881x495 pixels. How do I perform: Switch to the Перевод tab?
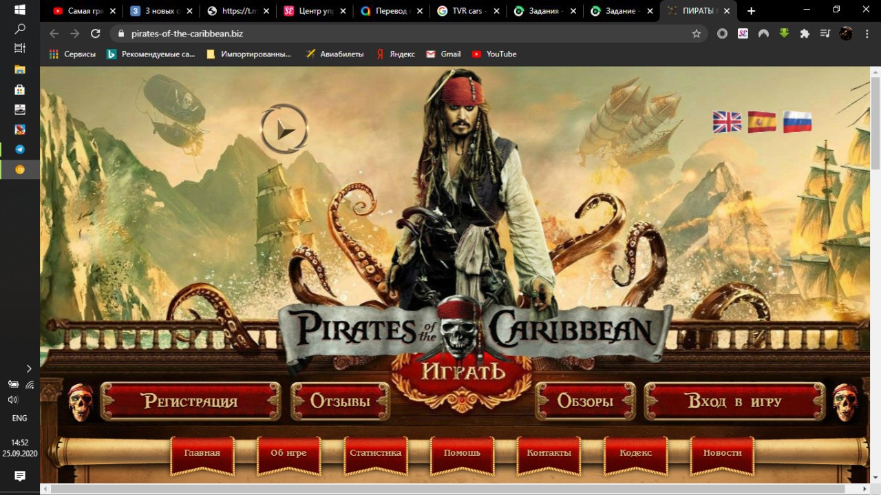[x=392, y=11]
